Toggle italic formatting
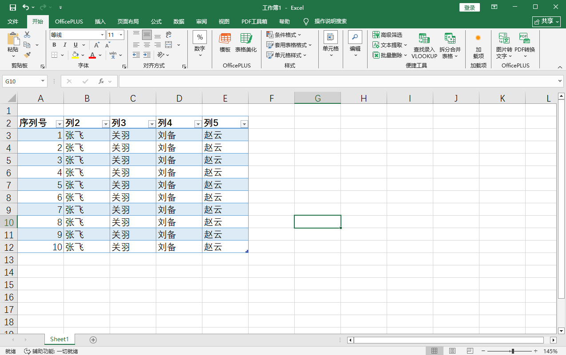This screenshot has width=566, height=355. [x=65, y=45]
